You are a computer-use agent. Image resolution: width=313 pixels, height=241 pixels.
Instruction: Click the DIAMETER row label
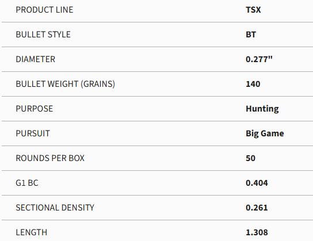point(36,59)
